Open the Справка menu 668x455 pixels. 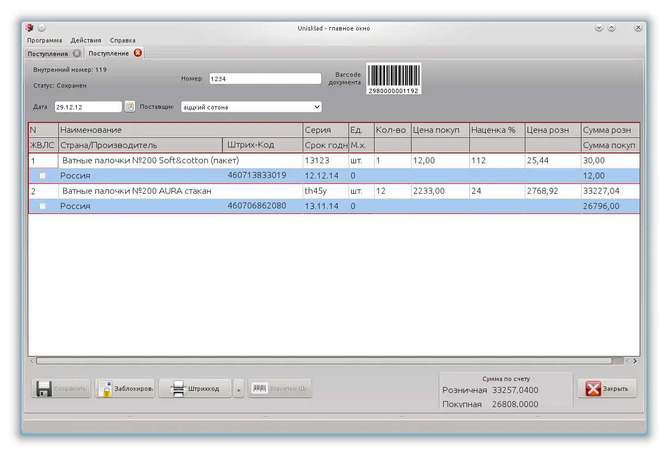point(123,40)
